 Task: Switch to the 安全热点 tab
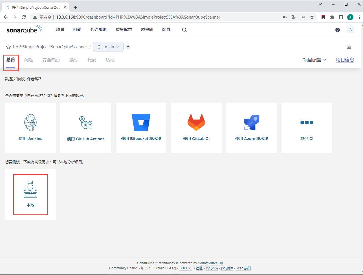tap(51, 60)
